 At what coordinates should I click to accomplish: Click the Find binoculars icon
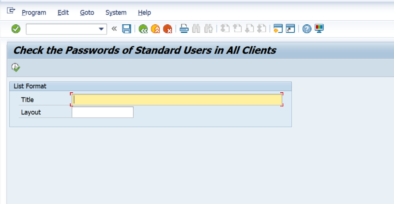click(197, 29)
